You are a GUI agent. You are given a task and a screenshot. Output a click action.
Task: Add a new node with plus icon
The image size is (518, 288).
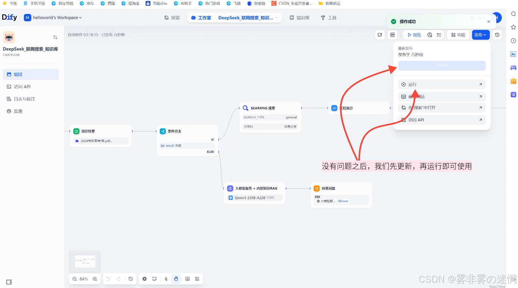(x=144, y=279)
